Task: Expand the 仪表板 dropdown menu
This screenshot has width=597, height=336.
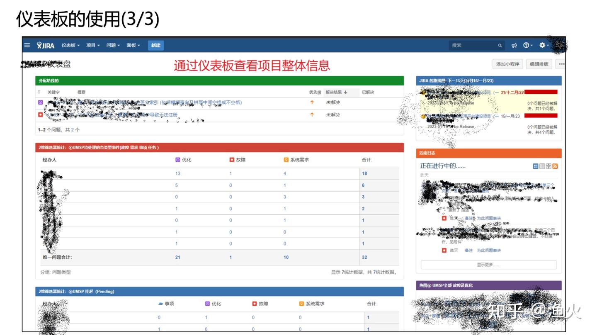Action: coord(70,45)
